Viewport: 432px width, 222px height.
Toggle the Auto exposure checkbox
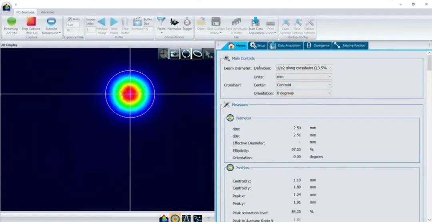[x=70, y=19]
